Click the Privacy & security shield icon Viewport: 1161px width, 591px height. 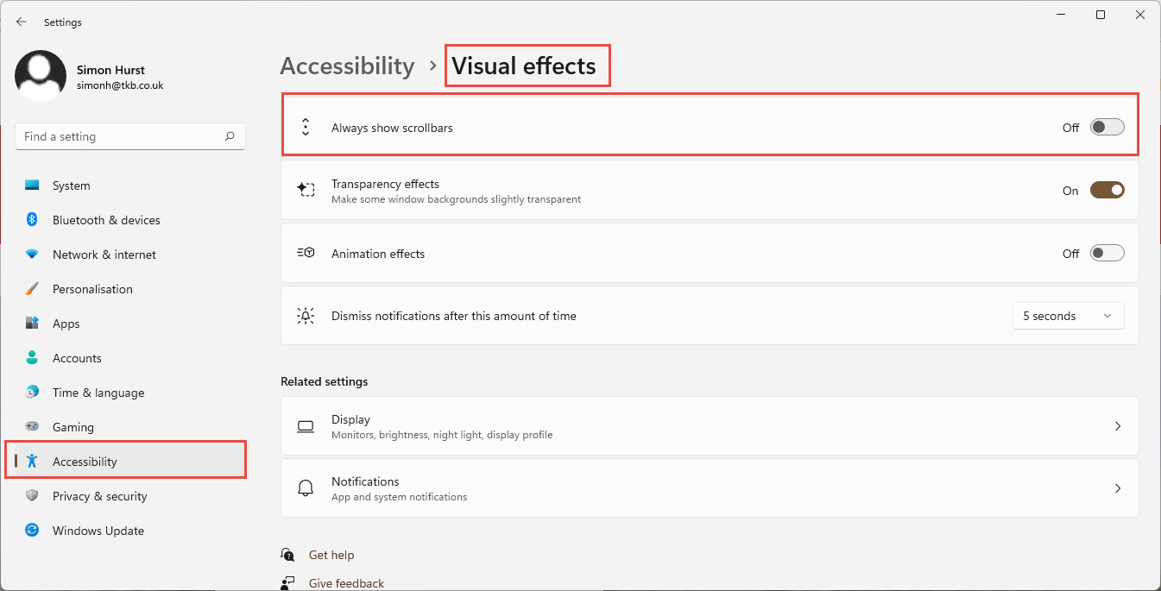32,496
